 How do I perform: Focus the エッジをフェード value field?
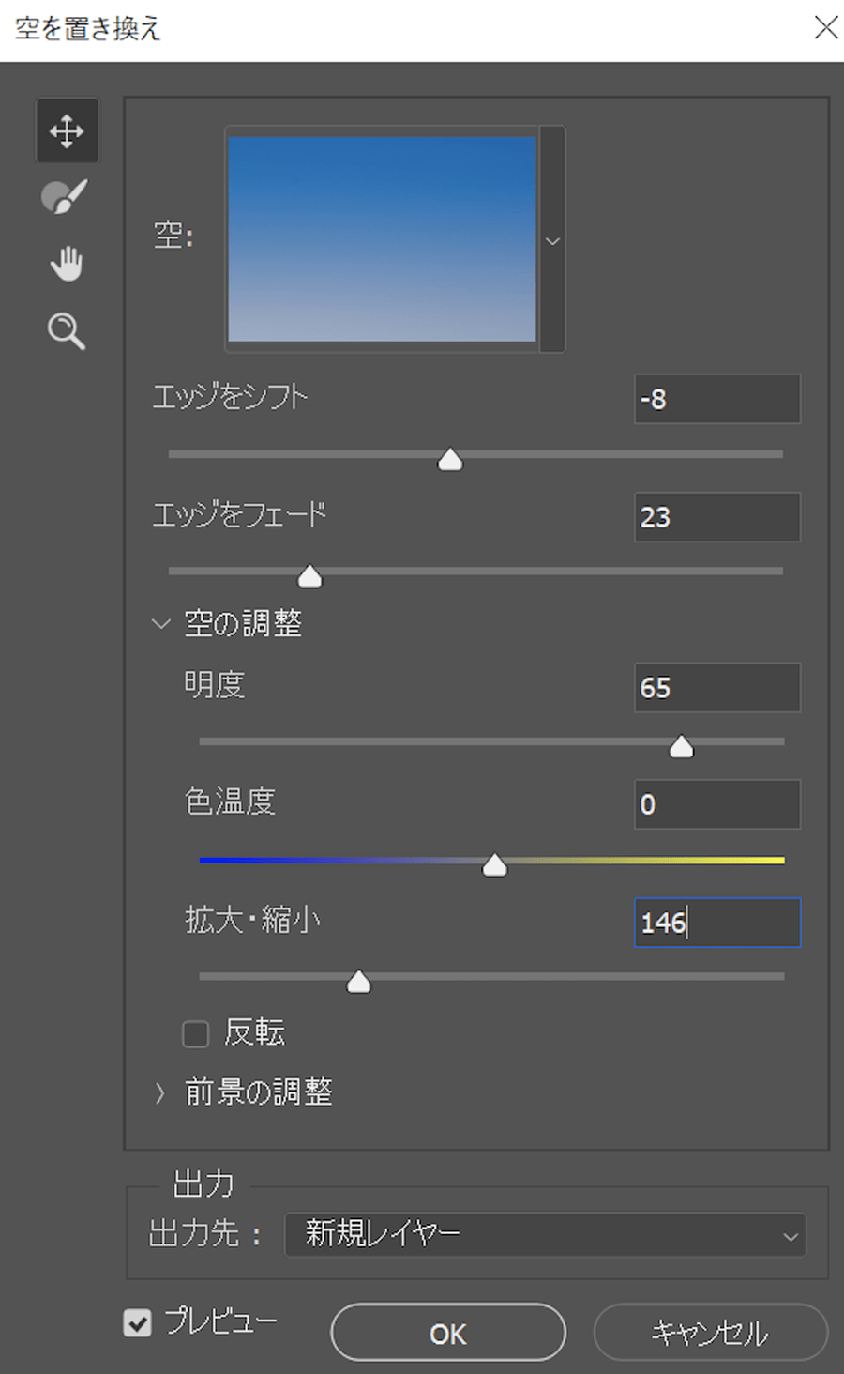point(717,517)
